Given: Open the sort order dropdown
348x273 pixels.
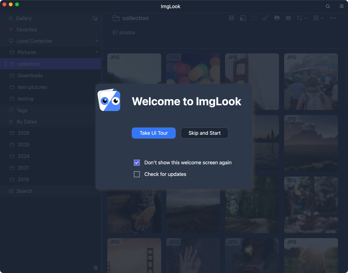Looking at the screenshot, I should (302, 18).
